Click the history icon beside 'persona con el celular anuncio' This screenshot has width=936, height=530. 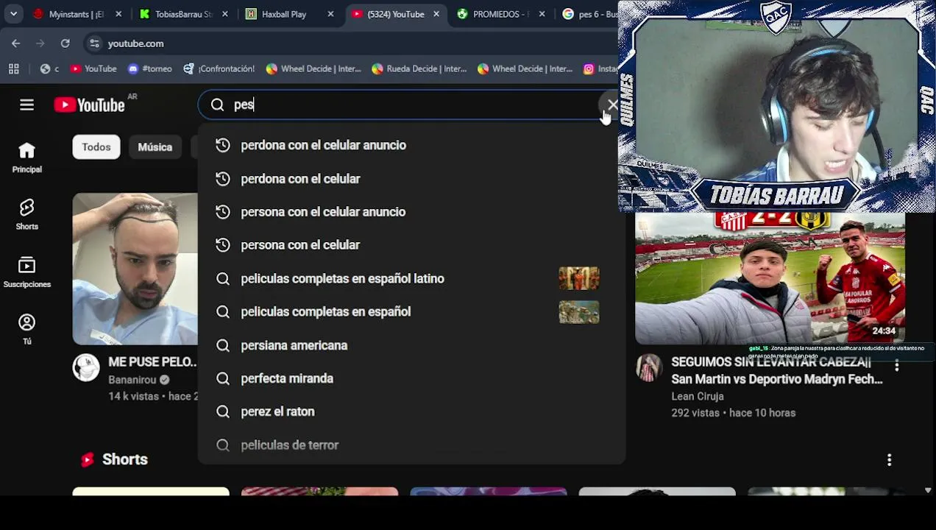223,212
